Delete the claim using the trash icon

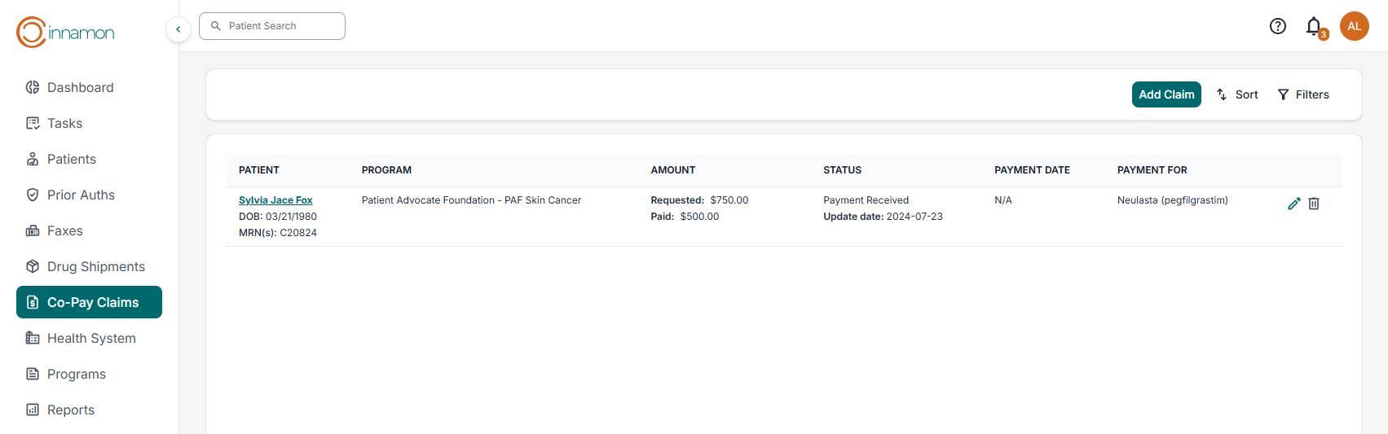[x=1314, y=204]
